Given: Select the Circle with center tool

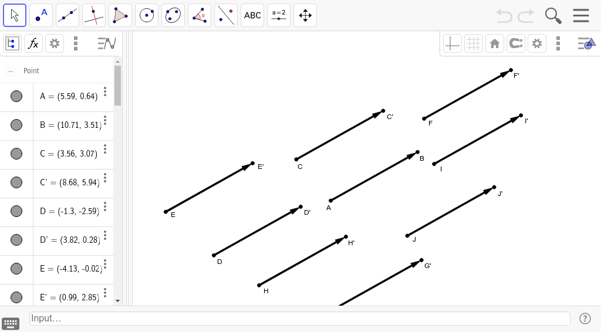Looking at the screenshot, I should [x=147, y=15].
